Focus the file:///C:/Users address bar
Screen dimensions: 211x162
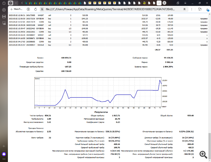pos(110,9)
